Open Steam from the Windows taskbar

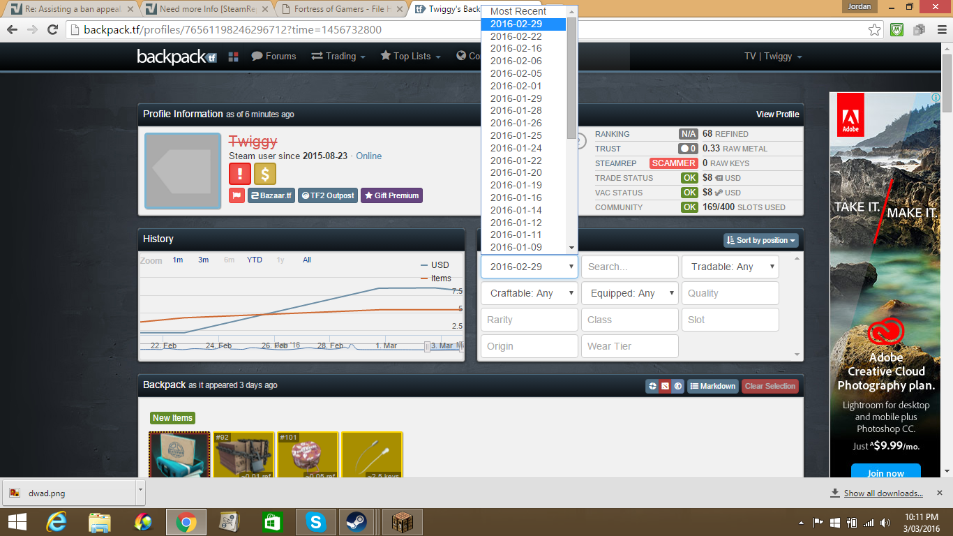(357, 522)
